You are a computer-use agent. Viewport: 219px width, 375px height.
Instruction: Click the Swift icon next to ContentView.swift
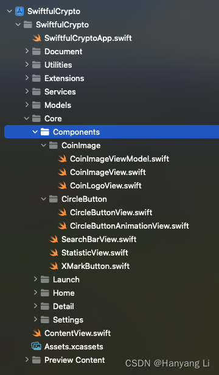click(36, 333)
